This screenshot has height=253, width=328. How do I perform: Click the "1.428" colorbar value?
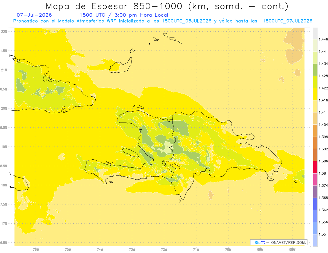[x=323, y=76]
